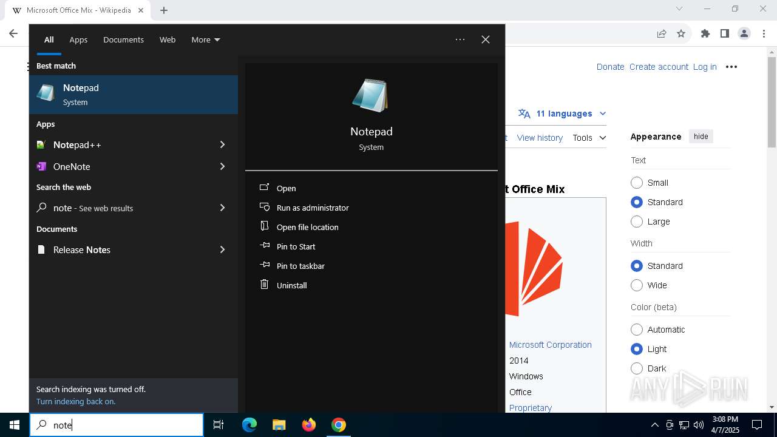777x437 pixels.
Task: Switch to the Documents search tab
Action: click(123, 39)
